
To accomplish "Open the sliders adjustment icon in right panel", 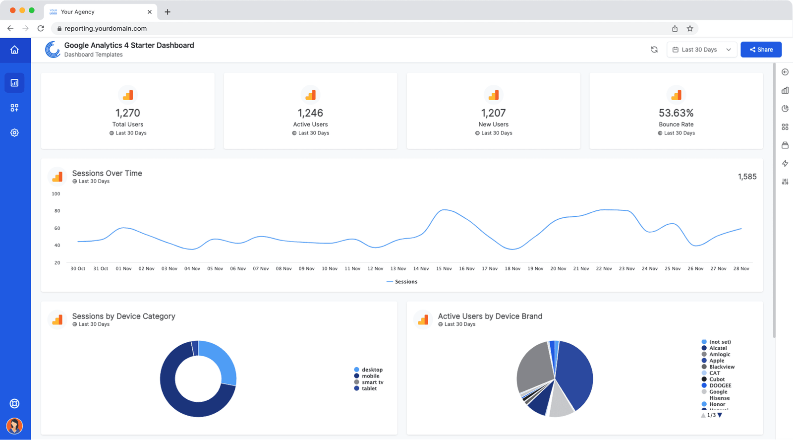I will (785, 182).
